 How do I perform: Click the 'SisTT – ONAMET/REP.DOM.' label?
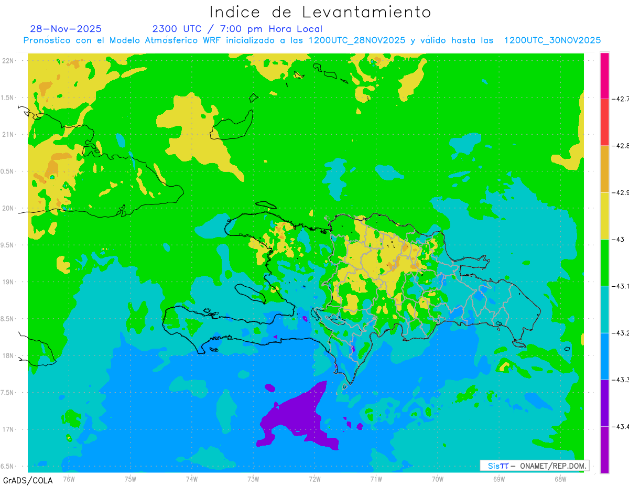click(534, 466)
